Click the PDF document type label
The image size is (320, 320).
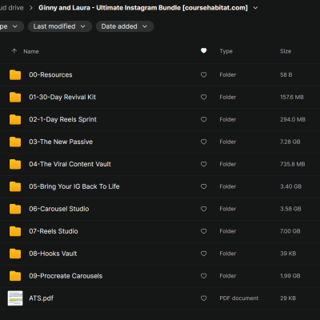(x=239, y=298)
